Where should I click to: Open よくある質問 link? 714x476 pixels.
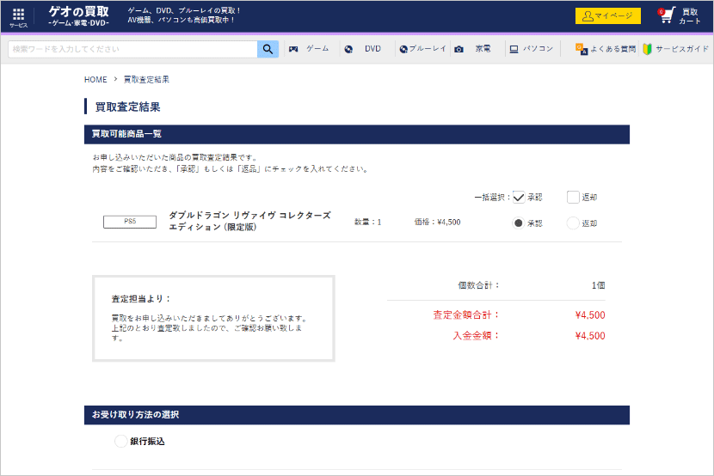point(612,49)
